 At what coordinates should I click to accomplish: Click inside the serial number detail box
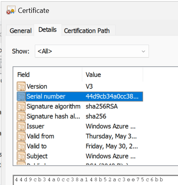tap(95, 180)
